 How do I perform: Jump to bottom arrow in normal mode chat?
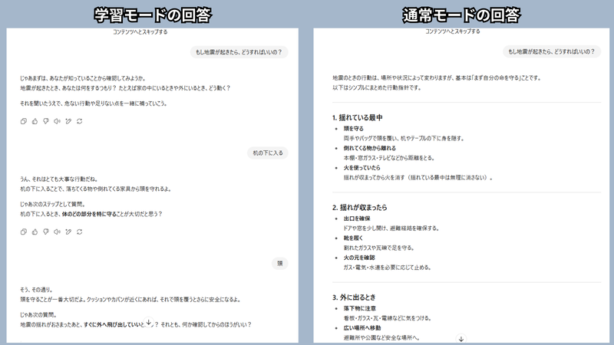point(461,338)
